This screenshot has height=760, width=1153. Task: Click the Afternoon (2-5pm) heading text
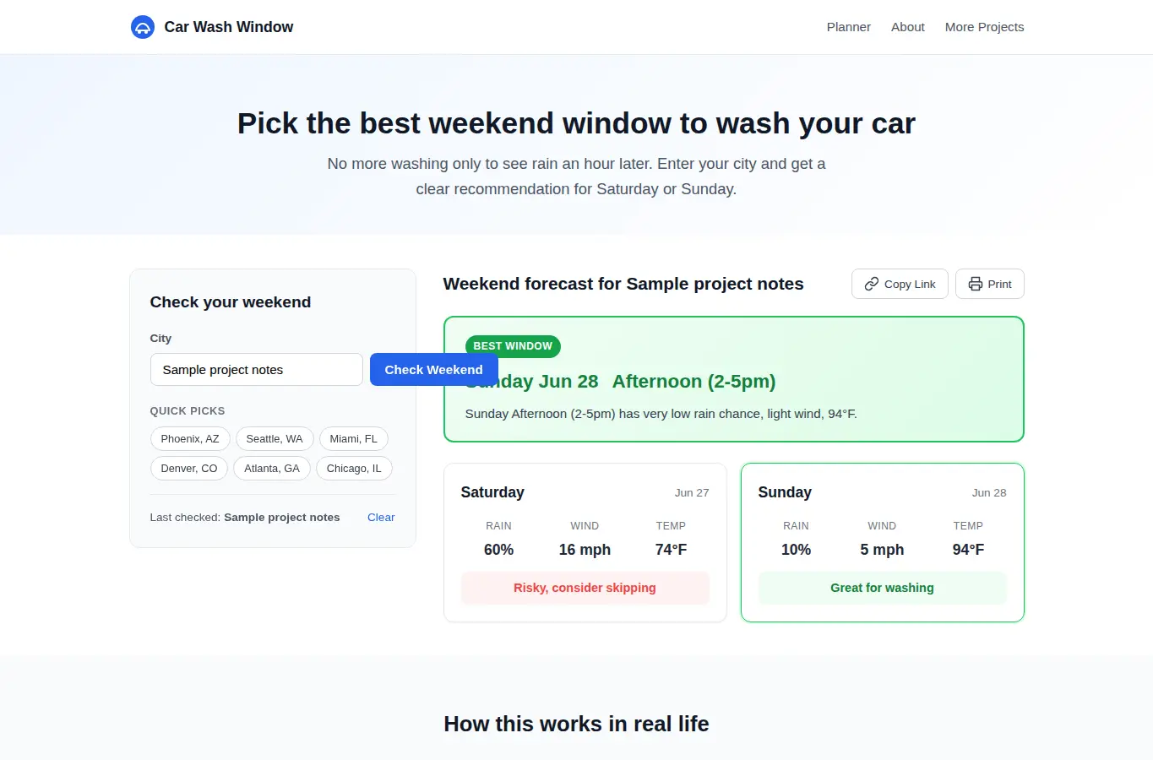[693, 382]
